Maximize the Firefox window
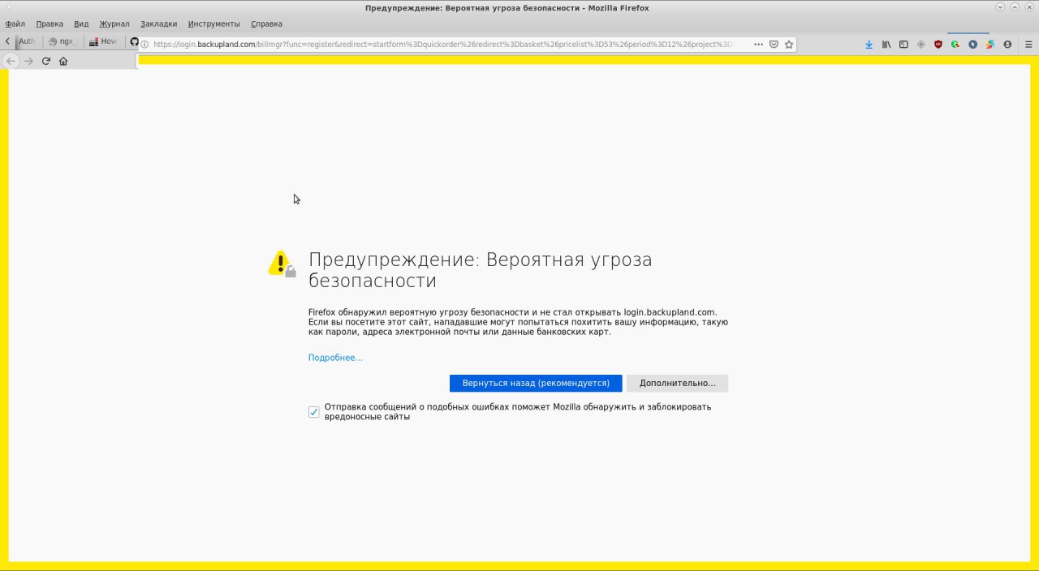 1015,7
